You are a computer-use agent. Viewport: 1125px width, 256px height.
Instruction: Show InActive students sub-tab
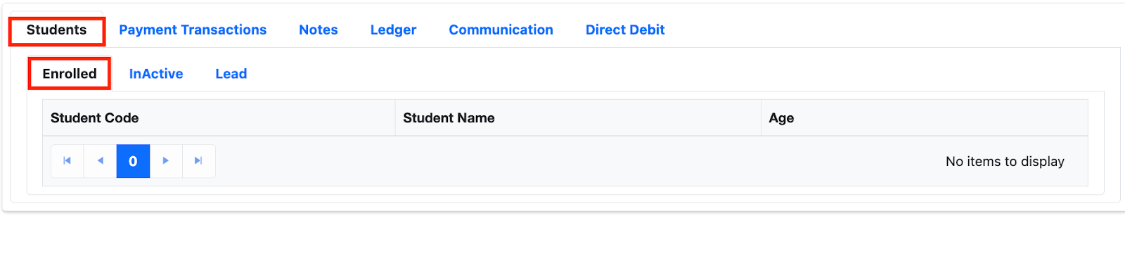point(156,74)
